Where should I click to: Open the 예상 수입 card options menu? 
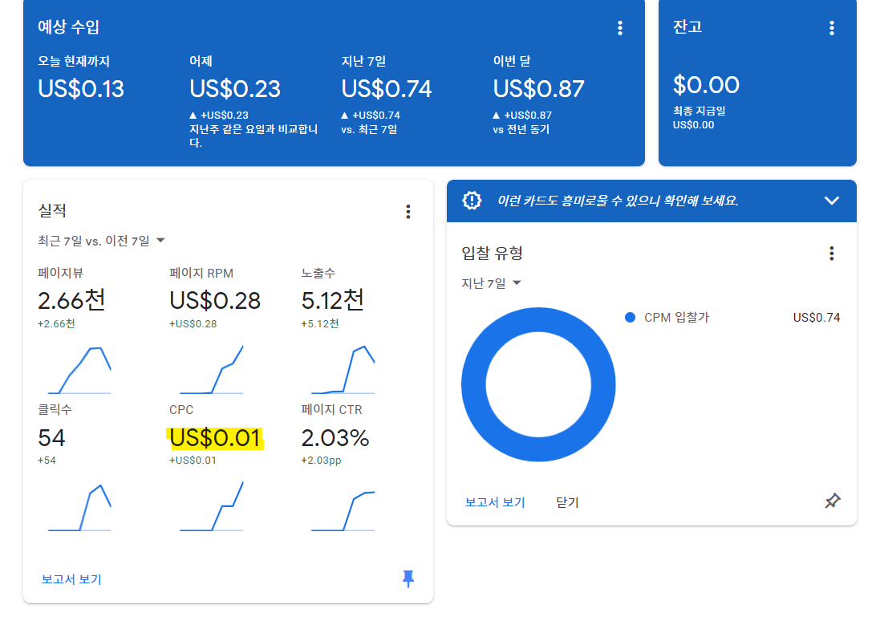click(619, 27)
